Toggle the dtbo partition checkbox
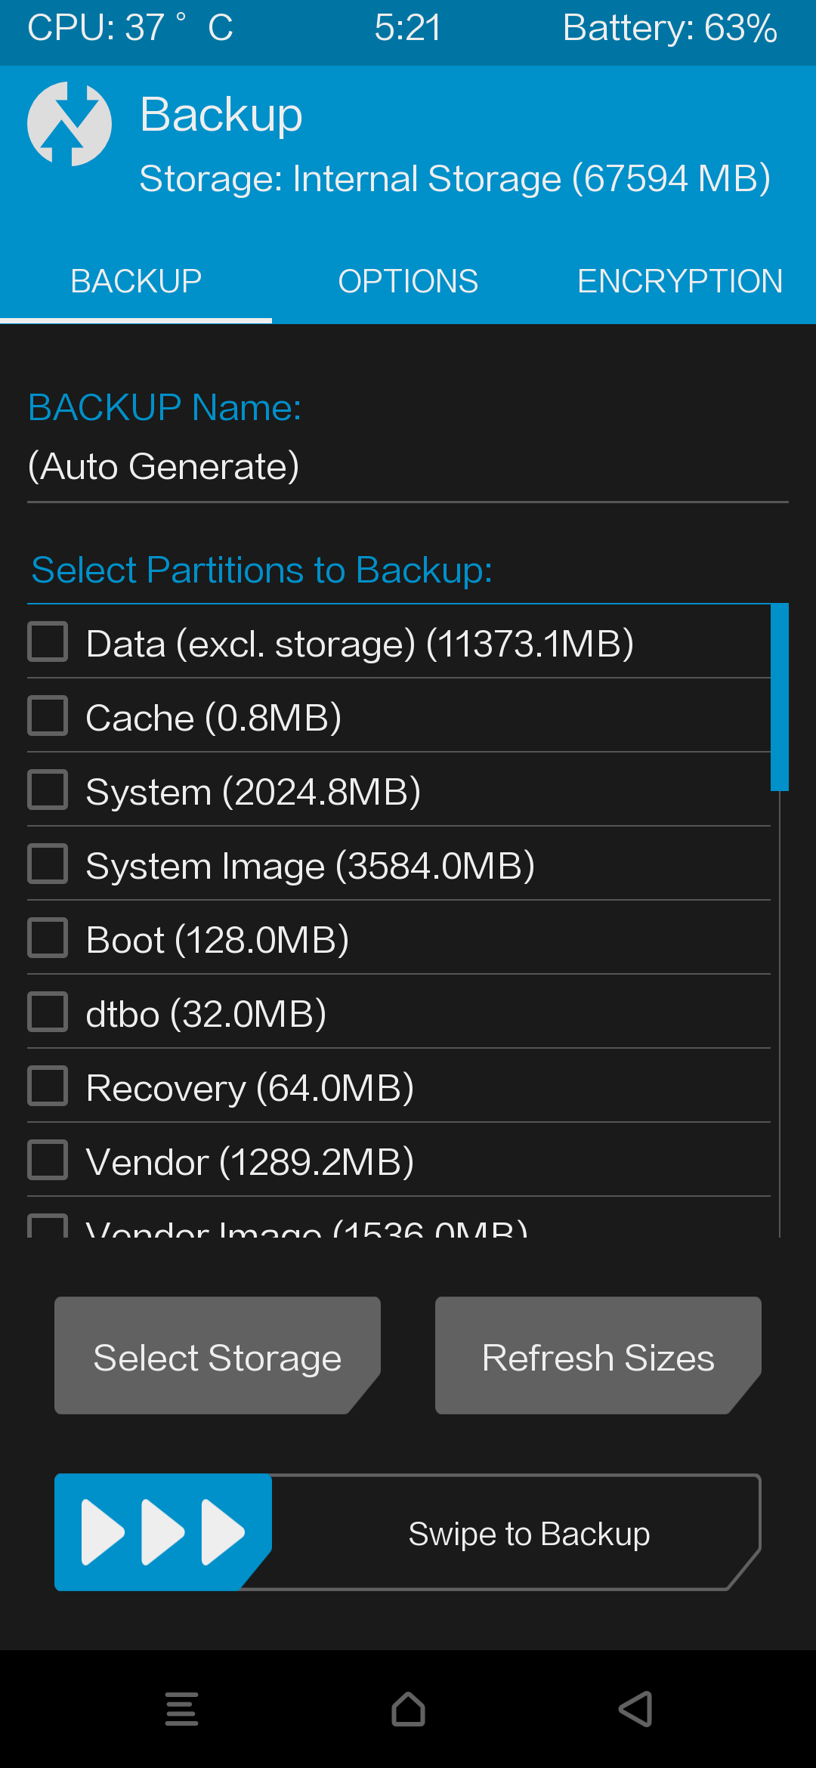Image resolution: width=816 pixels, height=1768 pixels. pyautogui.click(x=48, y=1012)
